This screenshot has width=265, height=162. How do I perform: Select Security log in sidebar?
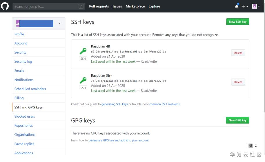click(23, 61)
